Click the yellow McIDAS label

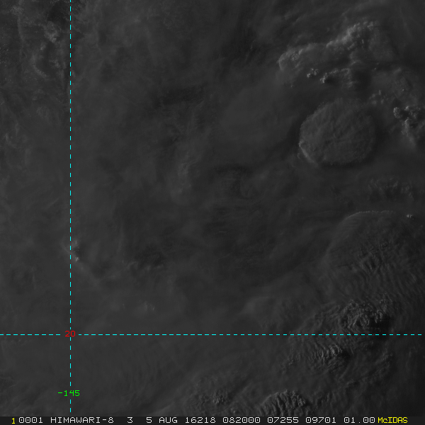tap(392, 420)
